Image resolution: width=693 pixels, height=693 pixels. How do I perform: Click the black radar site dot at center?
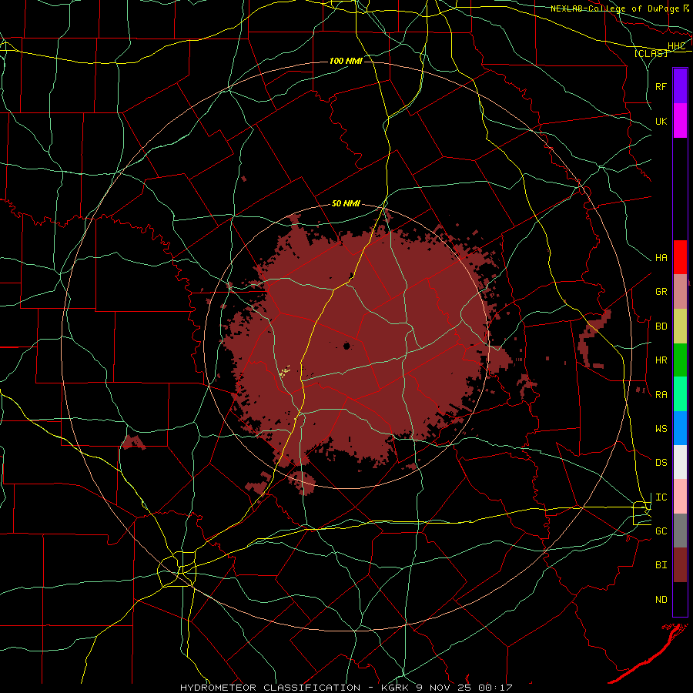click(347, 346)
